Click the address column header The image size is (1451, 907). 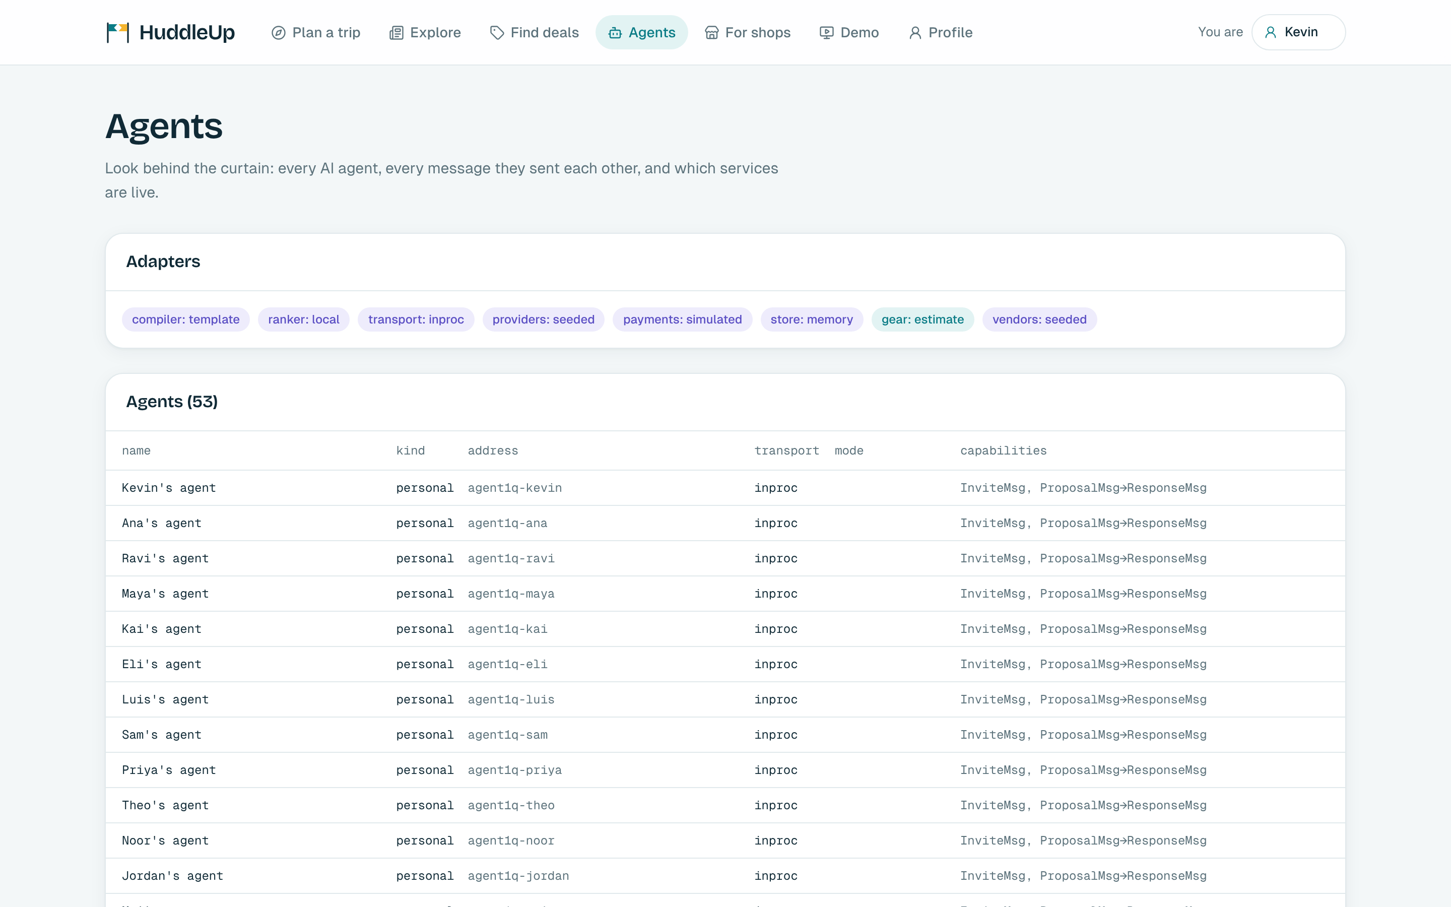493,450
